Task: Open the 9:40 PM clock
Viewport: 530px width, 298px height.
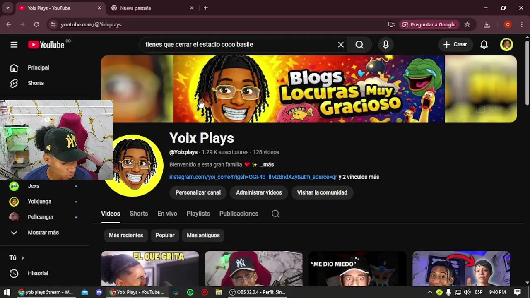Action: point(497,292)
